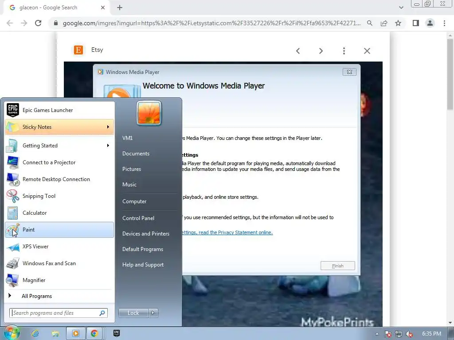Click the zoom magnifier in address bar
Screen dimensions: 454x340
coord(370,23)
